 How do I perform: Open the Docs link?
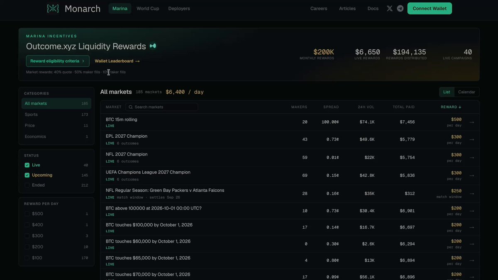pos(373,8)
